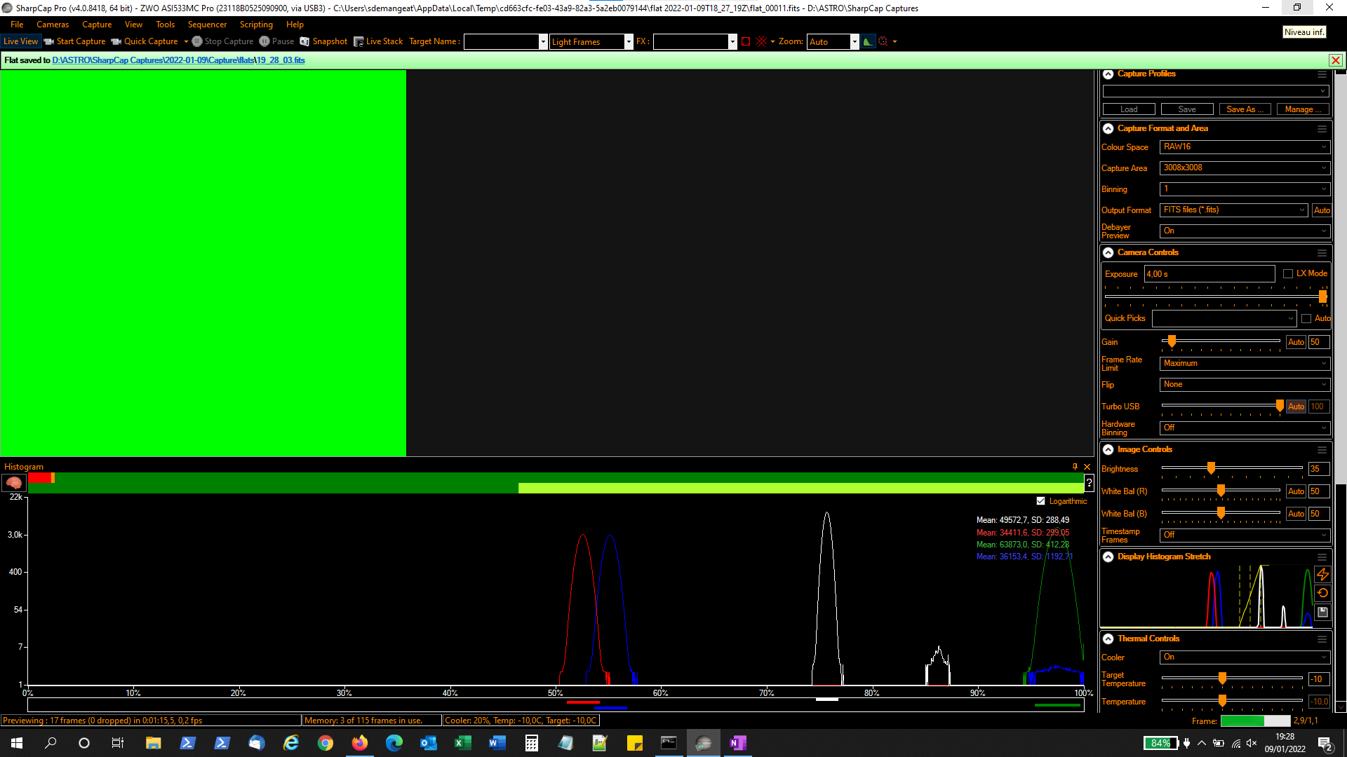
Task: Click the Niveau inf. button
Action: 1304,32
